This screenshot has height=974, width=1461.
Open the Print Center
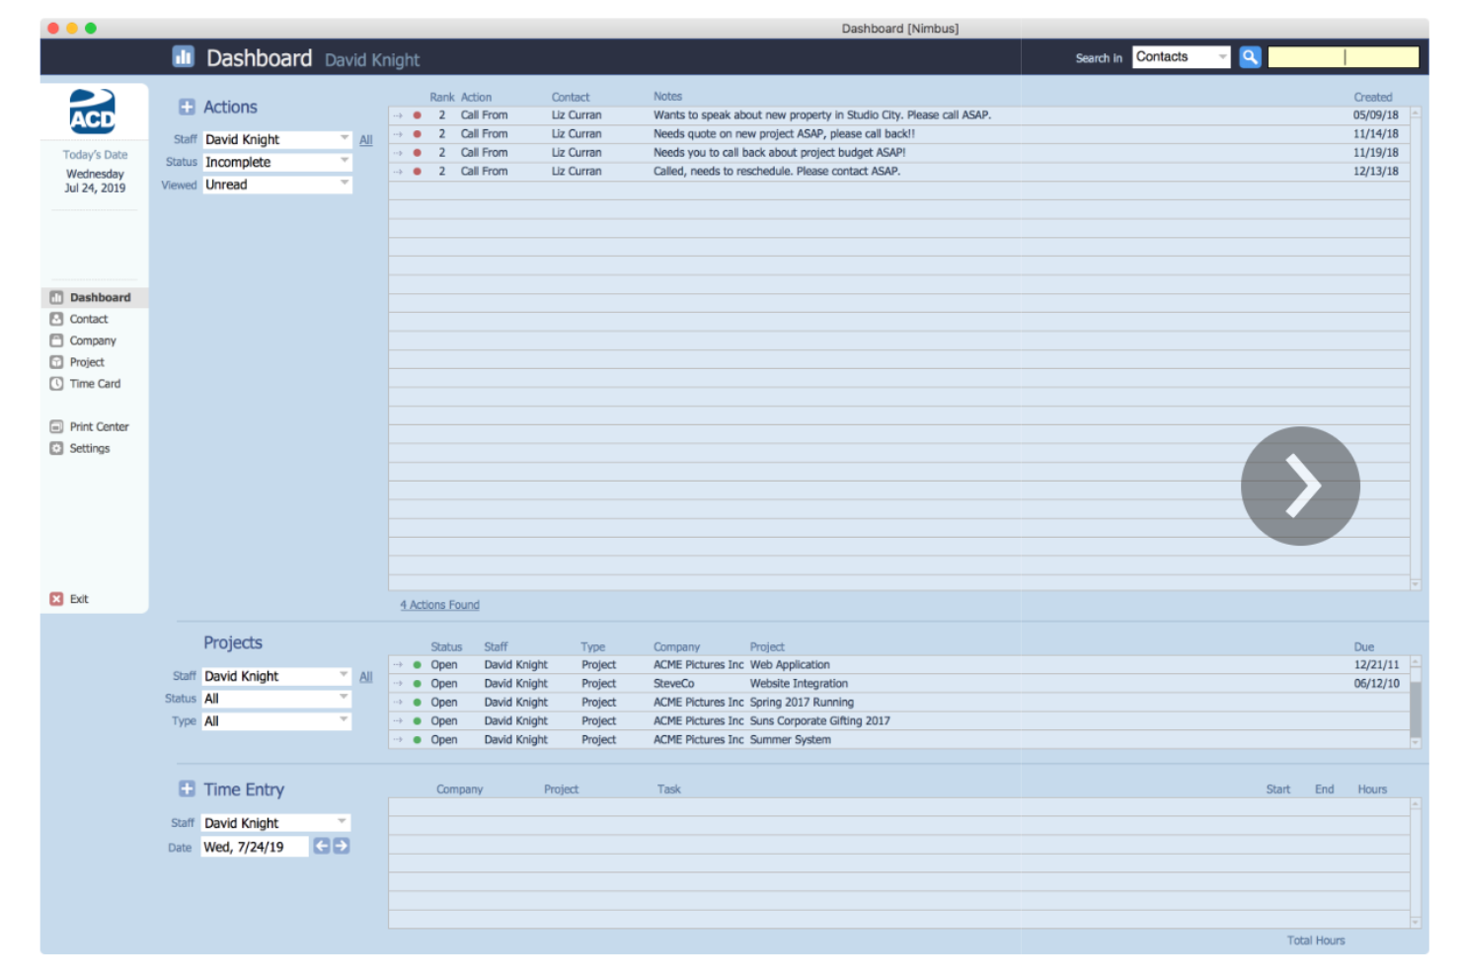[100, 426]
